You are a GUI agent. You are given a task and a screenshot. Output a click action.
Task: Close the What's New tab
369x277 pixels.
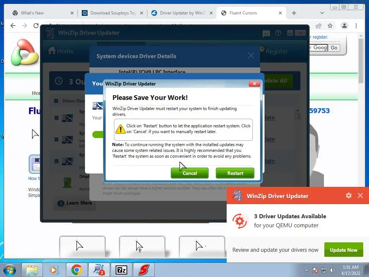pyautogui.click(x=72, y=13)
